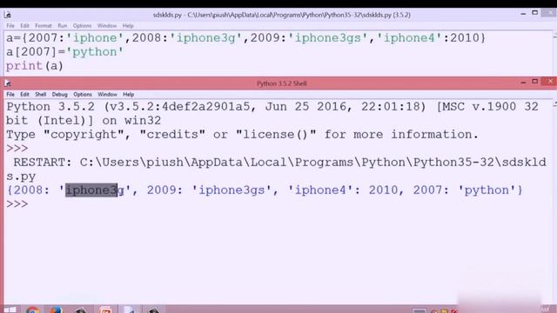
Task: Click the print(a) line in editor
Action: click(35, 66)
